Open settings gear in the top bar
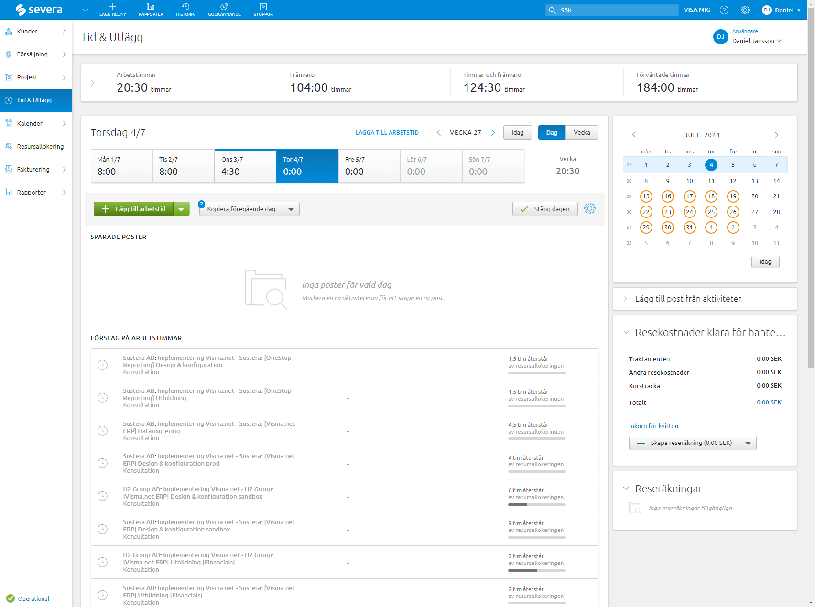This screenshot has height=607, width=815. (745, 10)
